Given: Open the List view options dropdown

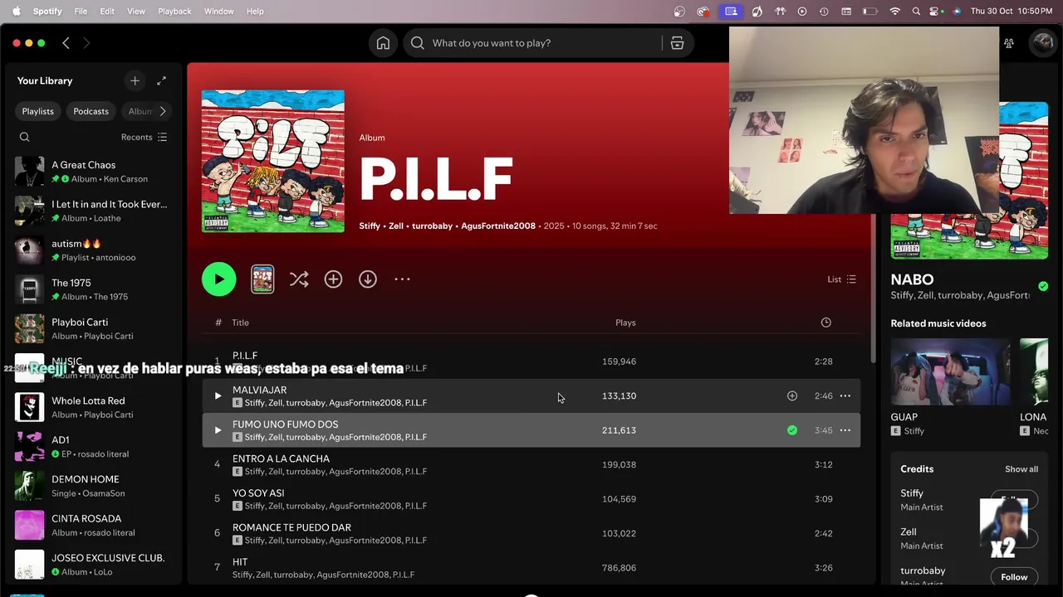Looking at the screenshot, I should (841, 279).
